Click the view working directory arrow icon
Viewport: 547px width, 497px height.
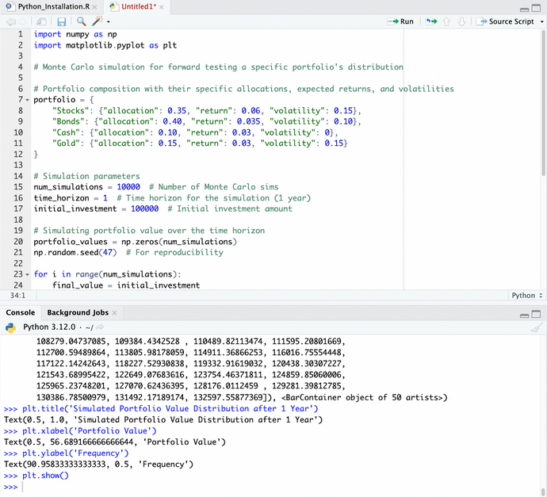101,327
